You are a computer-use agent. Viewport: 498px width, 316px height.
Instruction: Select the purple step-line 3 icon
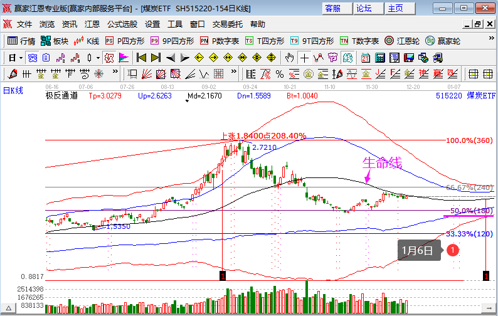coord(60,58)
